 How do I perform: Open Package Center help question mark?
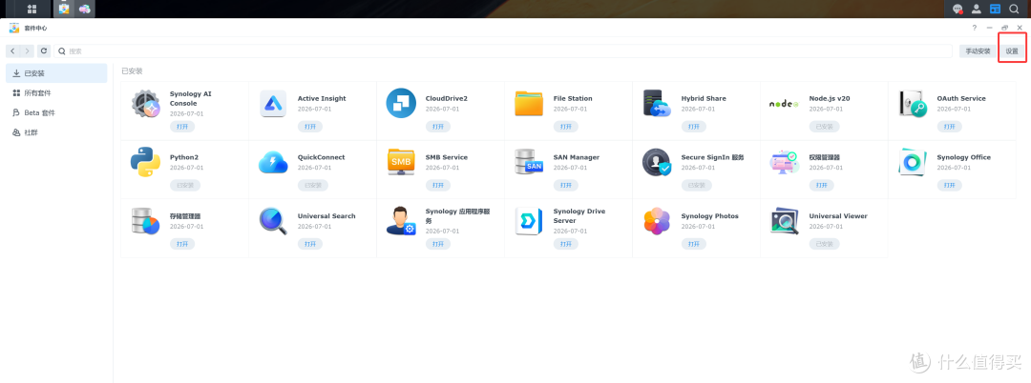point(975,28)
